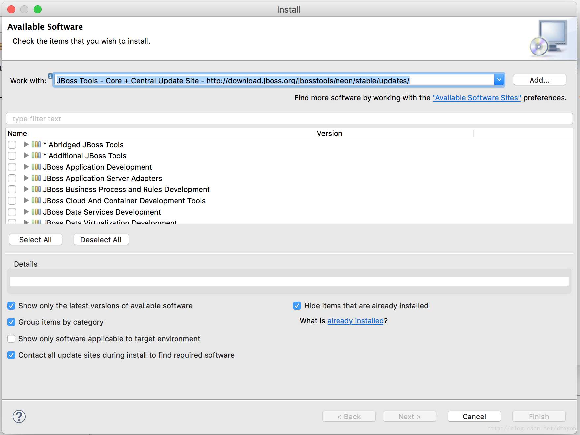Select "JBoss Data Services Development" row text
The width and height of the screenshot is (580, 435).
point(102,212)
